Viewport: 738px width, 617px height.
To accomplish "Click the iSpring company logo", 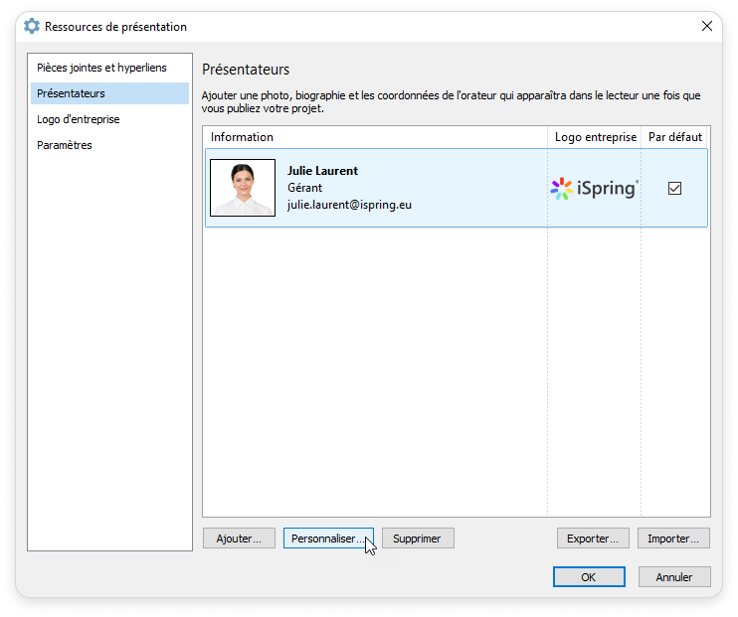I will tap(595, 189).
